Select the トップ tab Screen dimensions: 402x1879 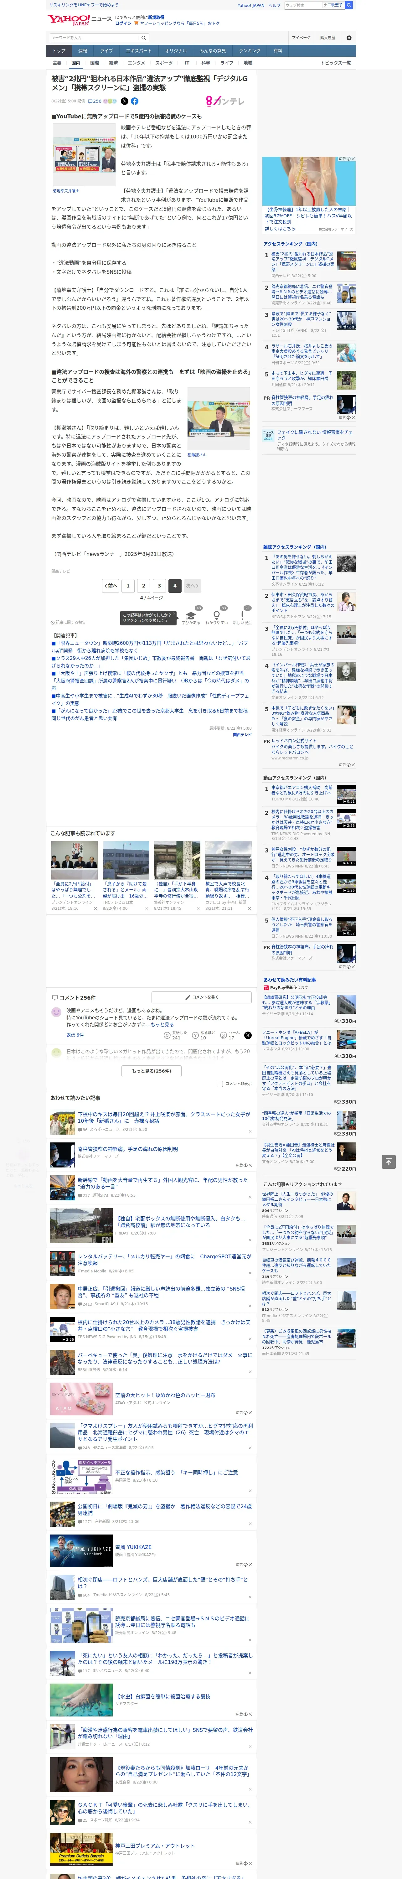[59, 51]
